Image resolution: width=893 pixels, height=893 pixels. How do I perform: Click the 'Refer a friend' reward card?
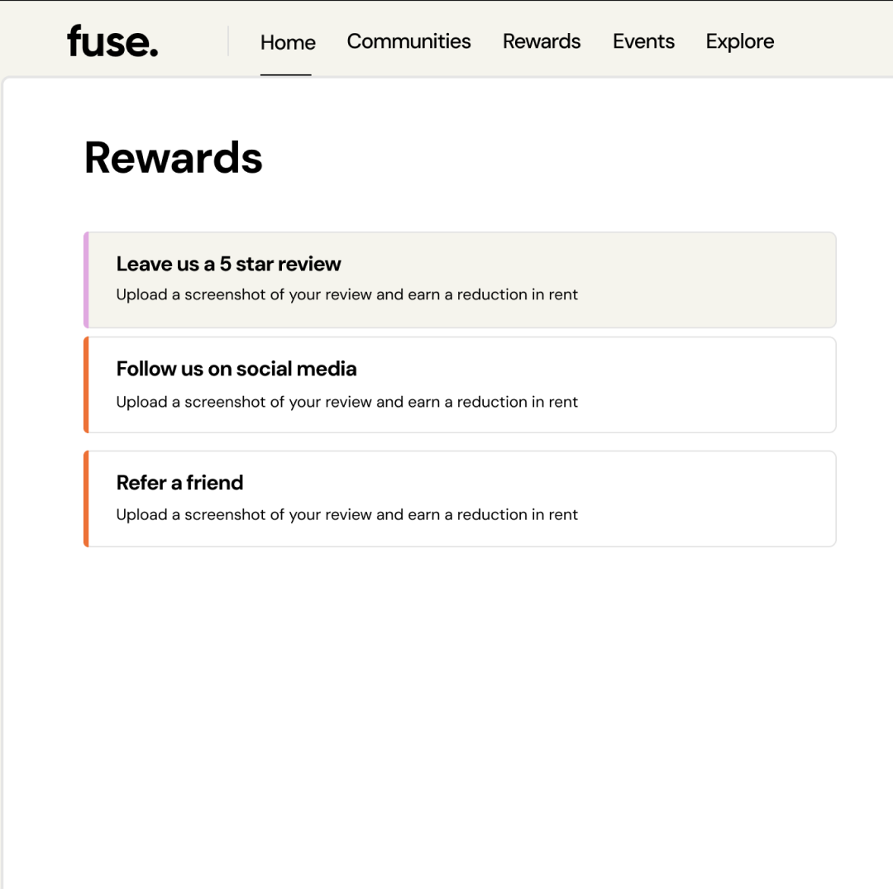pyautogui.click(x=460, y=499)
